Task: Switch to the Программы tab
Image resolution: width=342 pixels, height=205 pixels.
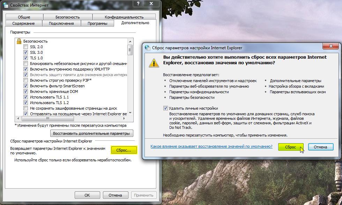Action: 97,23
